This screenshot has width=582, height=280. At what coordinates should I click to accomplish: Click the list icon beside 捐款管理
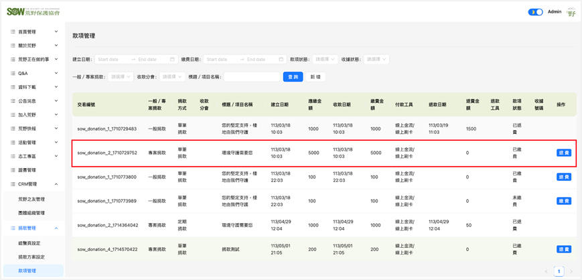(x=13, y=228)
